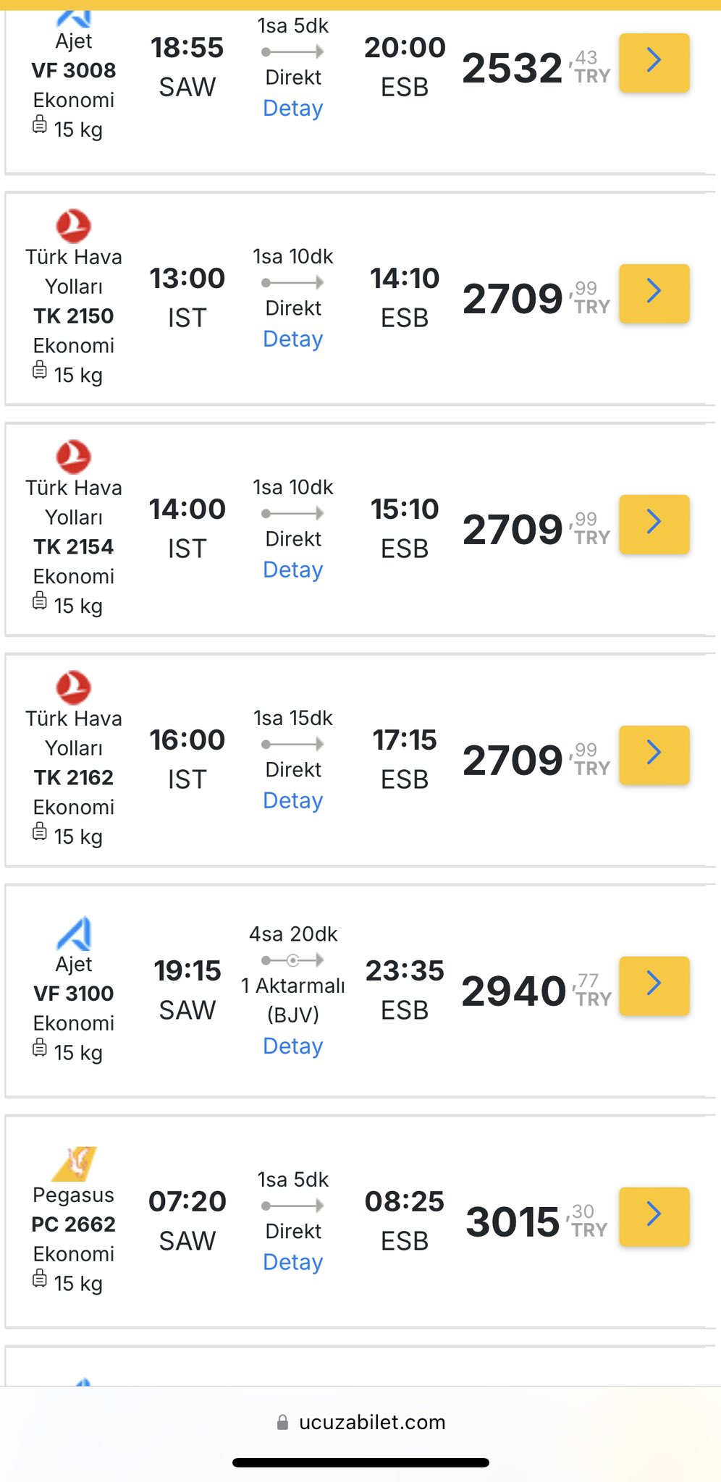Pick the TK 2162 flight arrow button
This screenshot has width=721, height=1482.
[654, 755]
